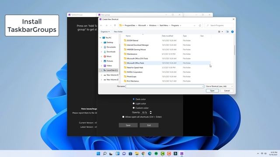280x157 pixels.
Task: Click Microsoft in the breadcrumb path
Action: pyautogui.click(x=142, y=25)
